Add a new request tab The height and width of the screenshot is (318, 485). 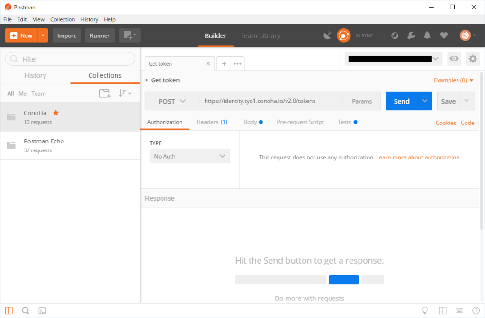[224, 64]
